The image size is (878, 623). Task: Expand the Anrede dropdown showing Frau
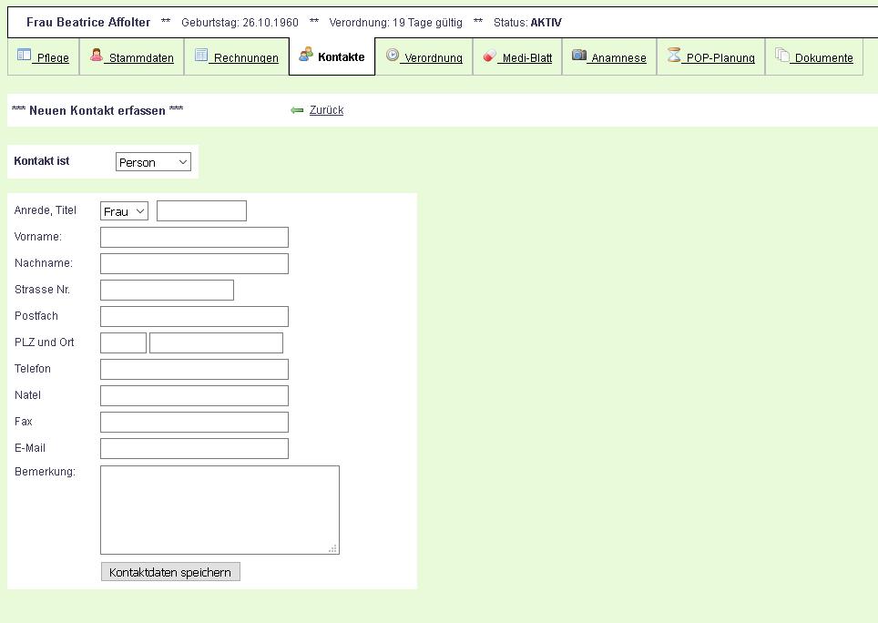[124, 211]
